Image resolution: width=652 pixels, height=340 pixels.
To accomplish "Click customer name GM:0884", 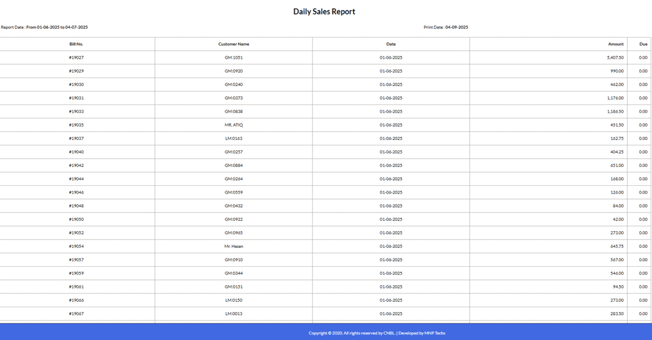I will tap(234, 166).
